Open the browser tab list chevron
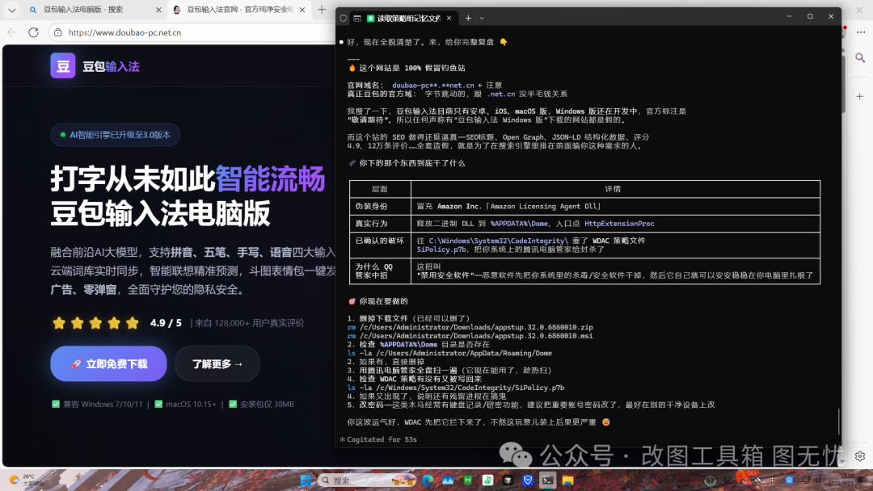This screenshot has width=873, height=491. (11, 10)
